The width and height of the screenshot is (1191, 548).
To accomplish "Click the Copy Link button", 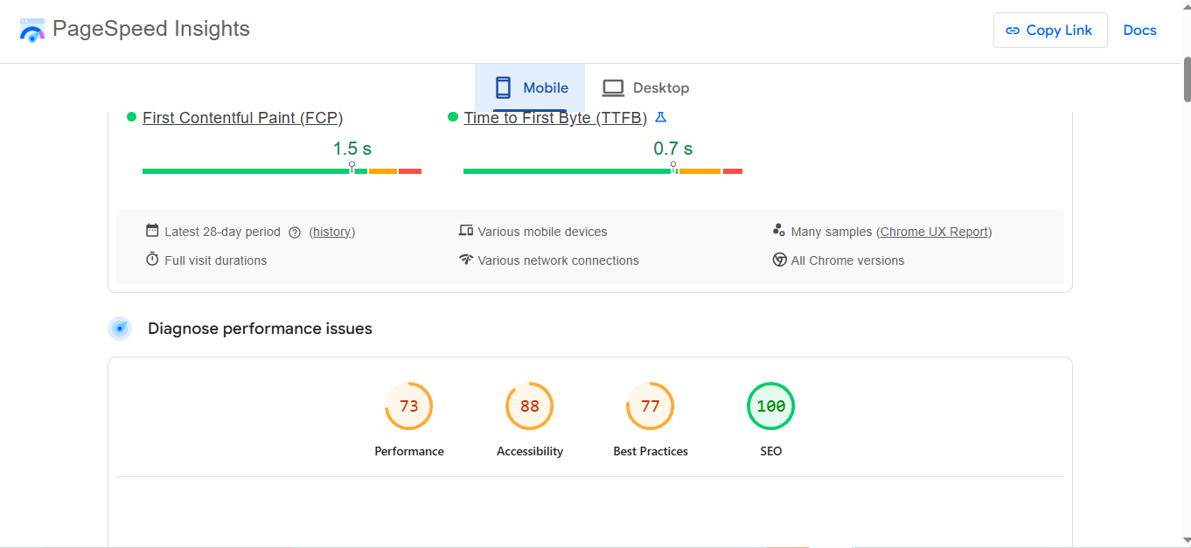I will point(1050,30).
